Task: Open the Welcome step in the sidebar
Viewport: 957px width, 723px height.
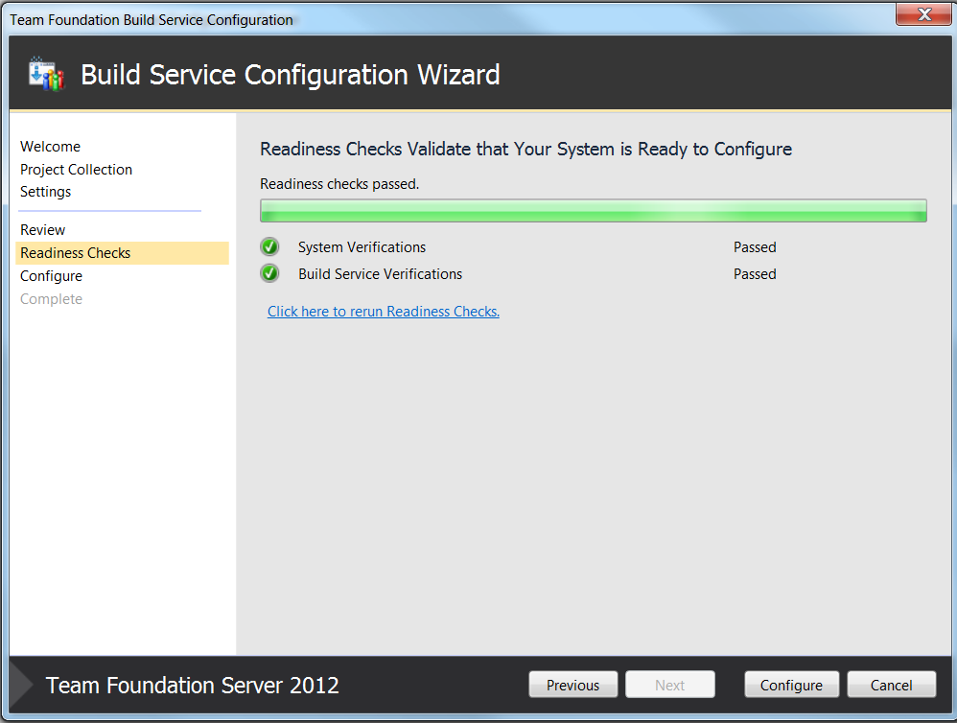Action: [50, 147]
